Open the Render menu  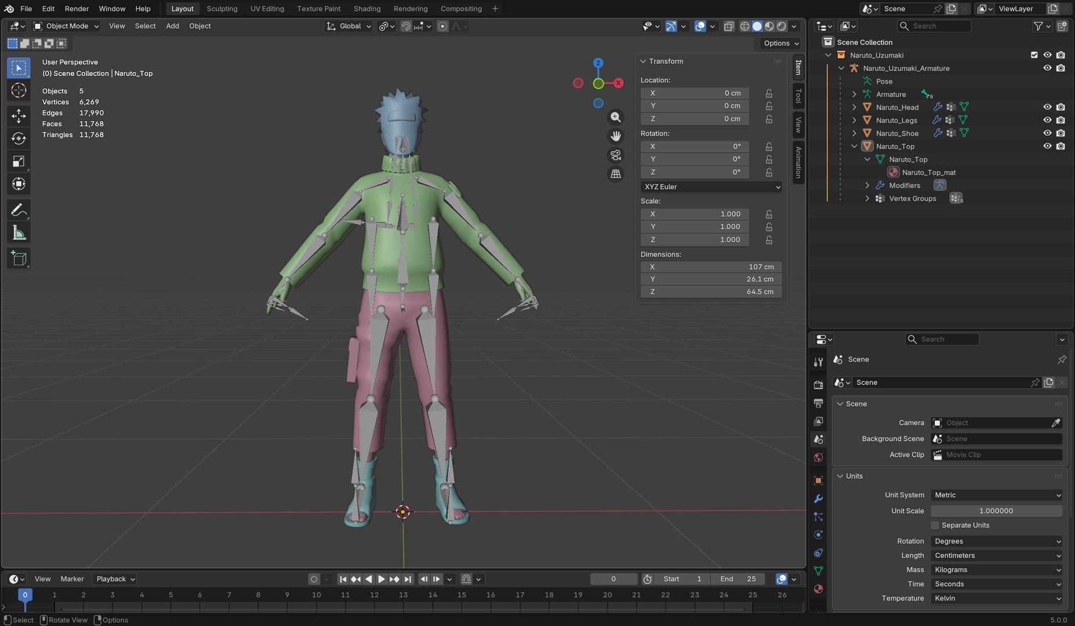click(77, 9)
